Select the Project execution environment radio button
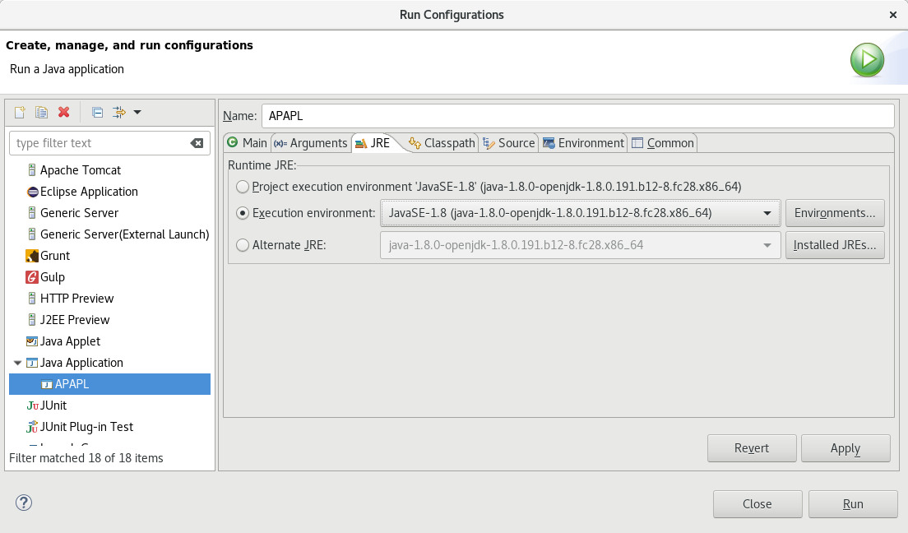Image resolution: width=908 pixels, height=533 pixels. (x=243, y=187)
